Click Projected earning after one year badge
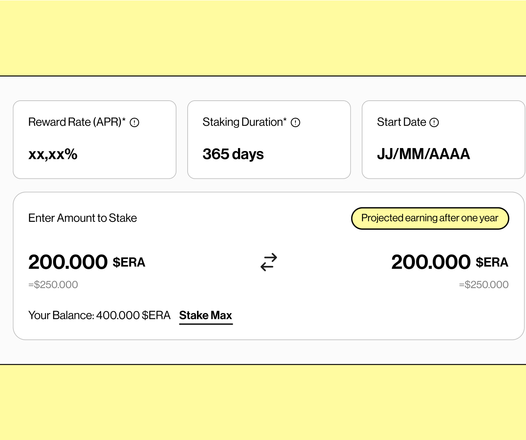Viewport: 526px width, 440px height. point(430,218)
